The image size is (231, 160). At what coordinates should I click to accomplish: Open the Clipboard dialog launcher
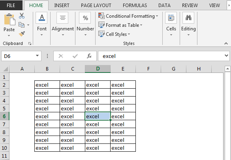(30, 43)
